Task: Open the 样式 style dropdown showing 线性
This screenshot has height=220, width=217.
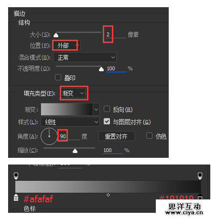Action: (x=70, y=122)
